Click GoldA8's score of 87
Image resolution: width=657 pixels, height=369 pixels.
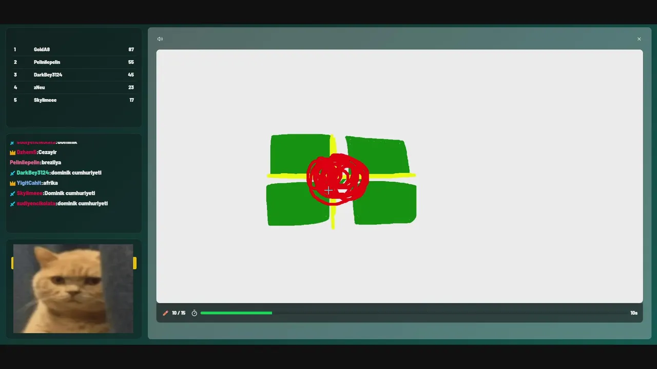pos(131,50)
